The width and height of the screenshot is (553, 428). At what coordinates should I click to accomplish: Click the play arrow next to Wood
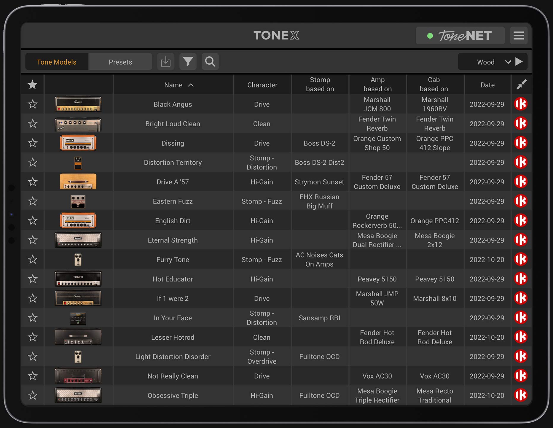coord(519,61)
